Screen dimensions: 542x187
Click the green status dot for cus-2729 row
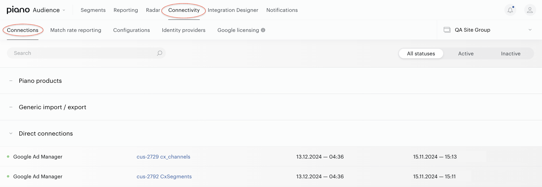point(8,157)
